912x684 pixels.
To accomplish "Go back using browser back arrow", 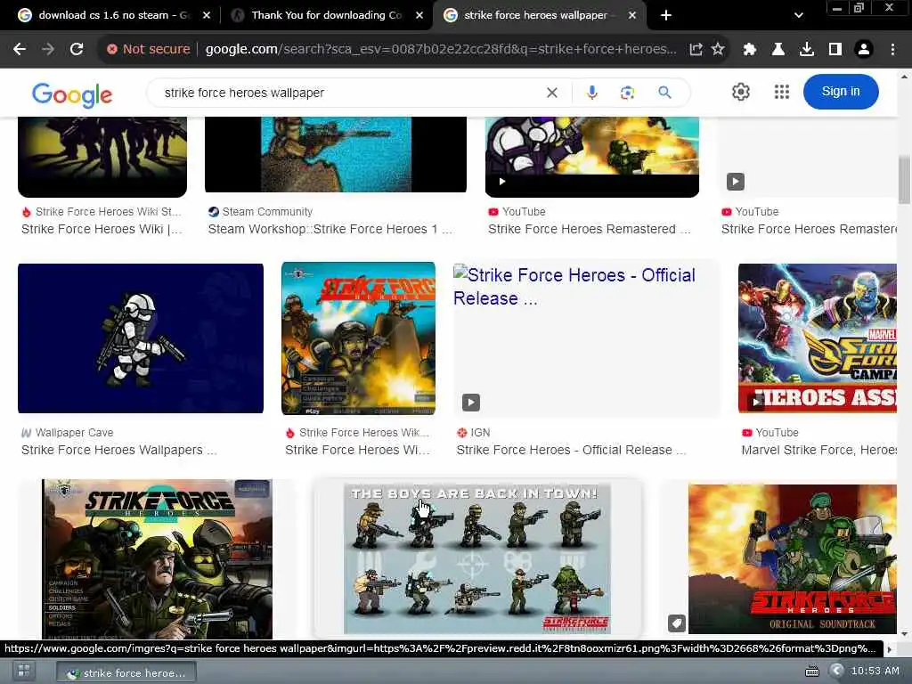I will (20, 50).
